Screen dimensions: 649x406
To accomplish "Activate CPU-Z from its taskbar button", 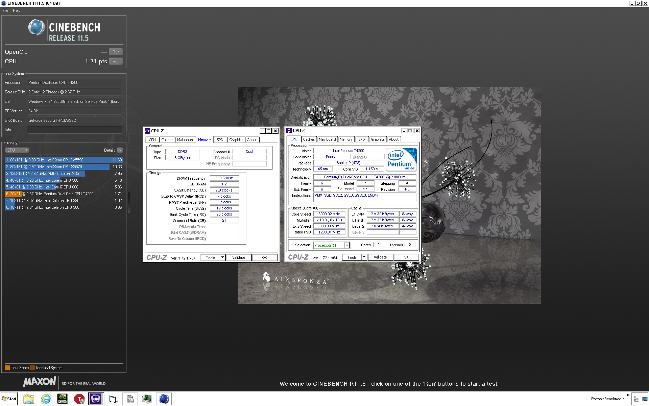I will coord(96,399).
